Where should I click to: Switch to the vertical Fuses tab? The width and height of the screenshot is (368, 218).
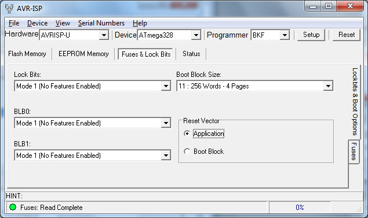click(354, 152)
